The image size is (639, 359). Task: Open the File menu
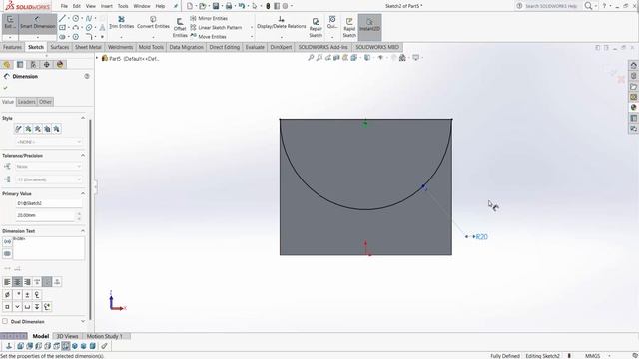tap(64, 6)
